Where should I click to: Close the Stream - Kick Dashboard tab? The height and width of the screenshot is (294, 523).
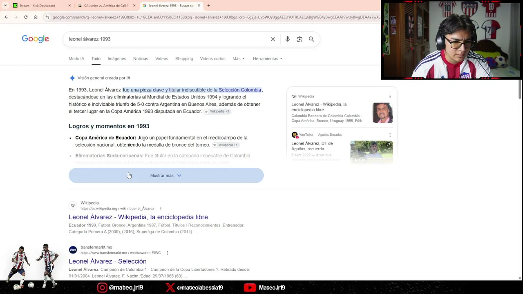pyautogui.click(x=69, y=6)
